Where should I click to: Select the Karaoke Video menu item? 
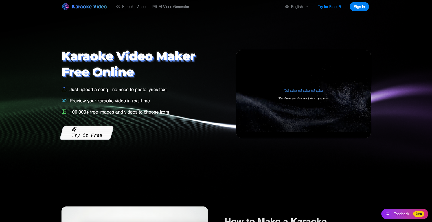pos(133,6)
